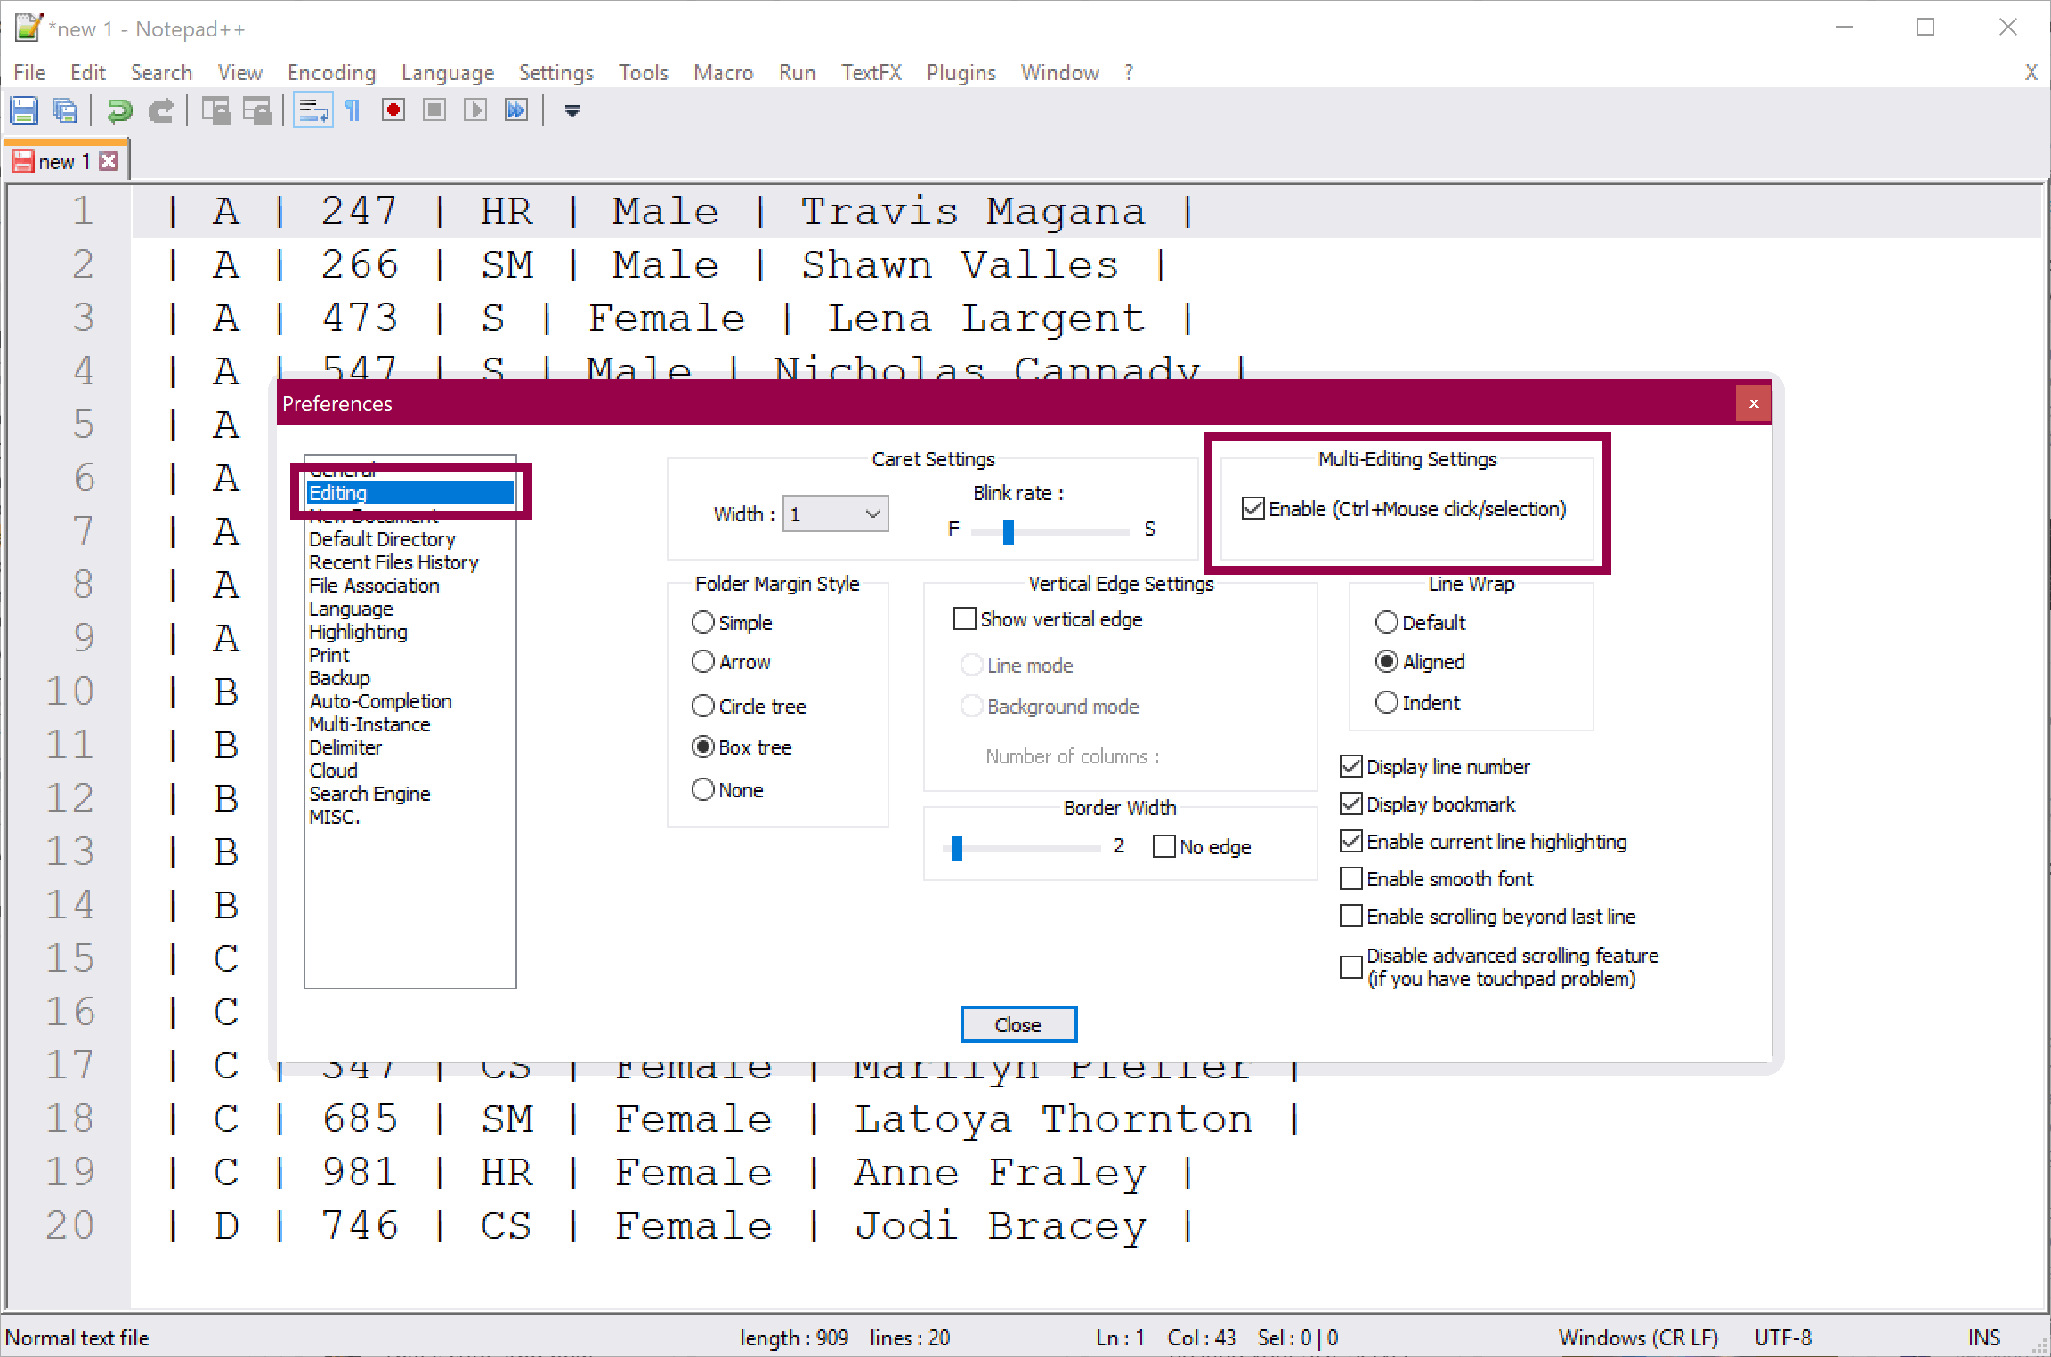Click the green Undo arrow icon
Image resolution: width=2051 pixels, height=1357 pixels.
pyautogui.click(x=119, y=111)
